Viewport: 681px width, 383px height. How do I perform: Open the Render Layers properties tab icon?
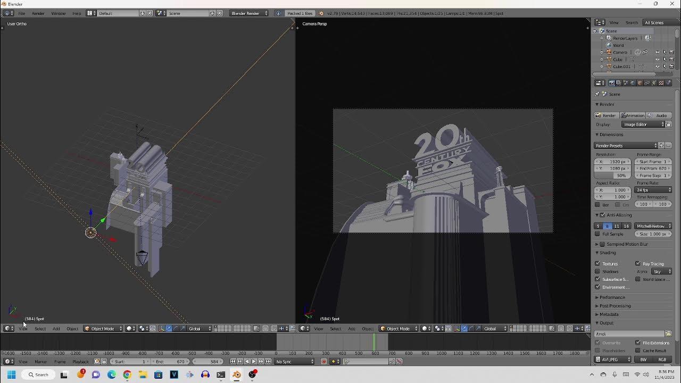618,83
